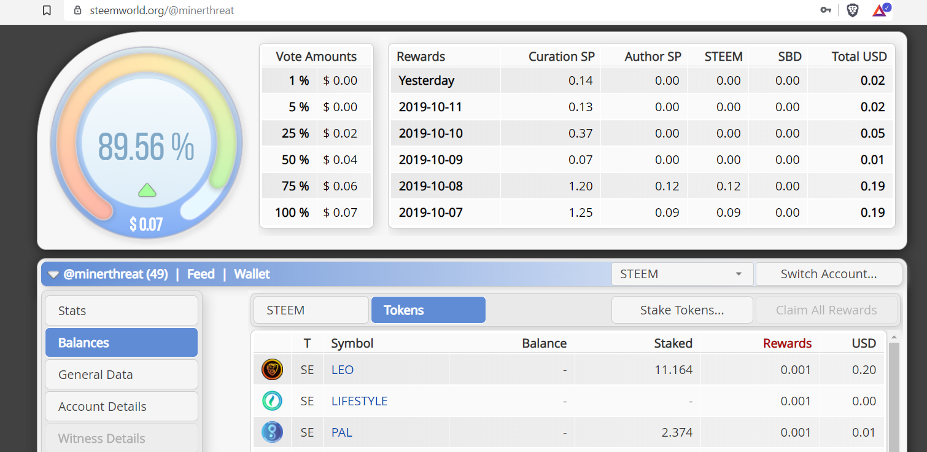
Task: Open the Stake Tokens dialog
Action: click(682, 310)
